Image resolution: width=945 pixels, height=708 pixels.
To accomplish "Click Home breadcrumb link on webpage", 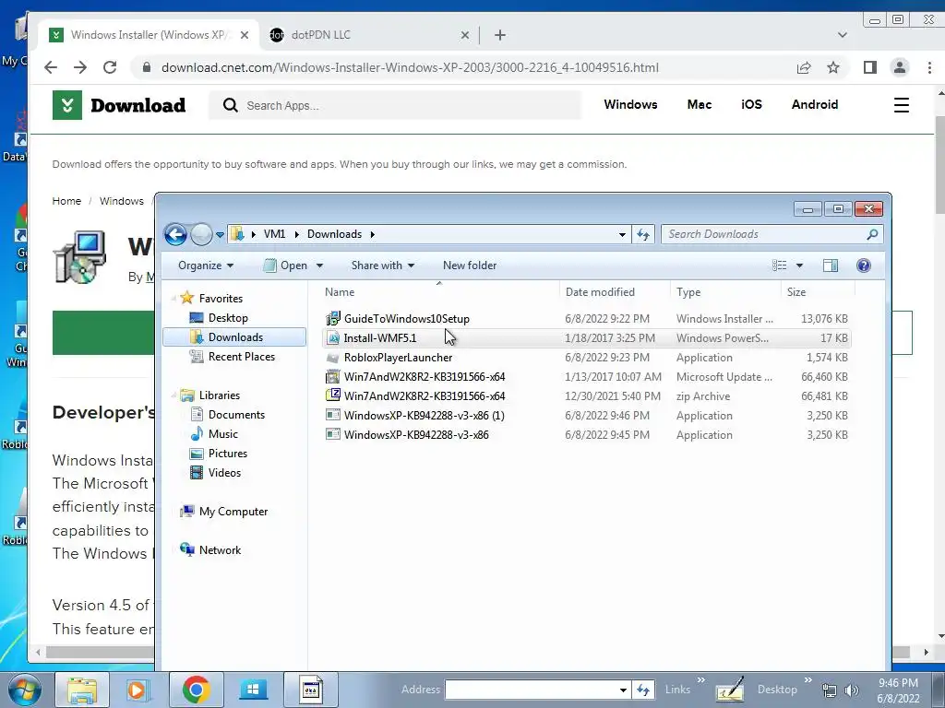I will pos(66,201).
